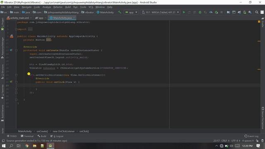Collapse the onClick method fold marker
Screen dimensions: 265x149
pyautogui.click(x=17, y=82)
